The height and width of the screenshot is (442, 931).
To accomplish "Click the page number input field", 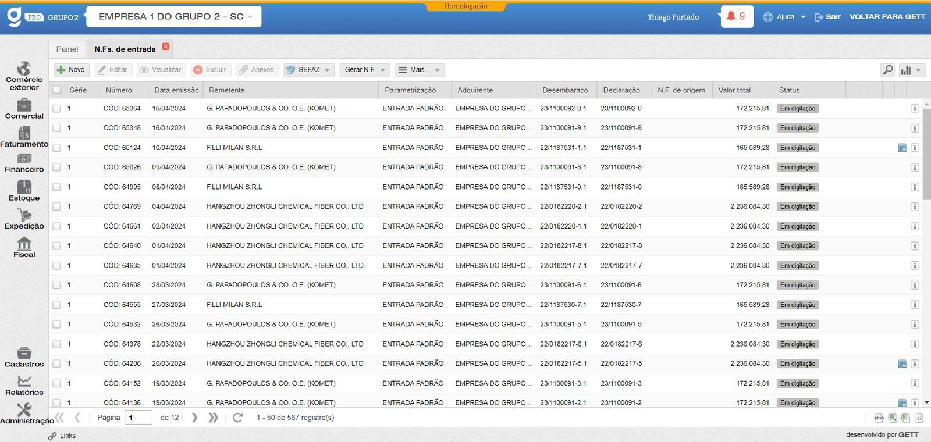I will [x=138, y=418].
